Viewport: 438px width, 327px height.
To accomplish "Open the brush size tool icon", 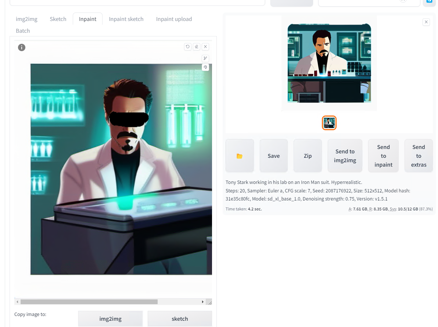I will tap(205, 58).
